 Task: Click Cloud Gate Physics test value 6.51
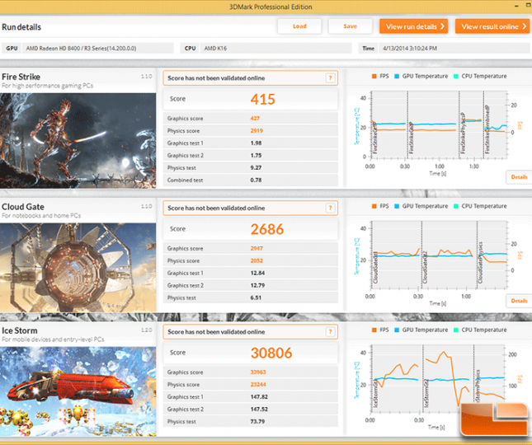pyautogui.click(x=256, y=297)
